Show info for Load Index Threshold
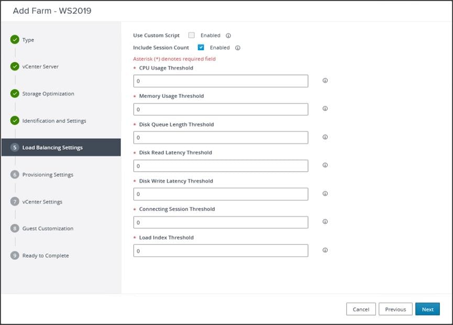This screenshot has width=453, height=325. [x=325, y=250]
